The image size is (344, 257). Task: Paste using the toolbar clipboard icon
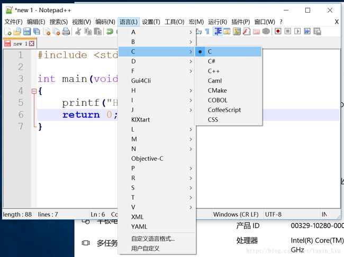click(x=97, y=32)
